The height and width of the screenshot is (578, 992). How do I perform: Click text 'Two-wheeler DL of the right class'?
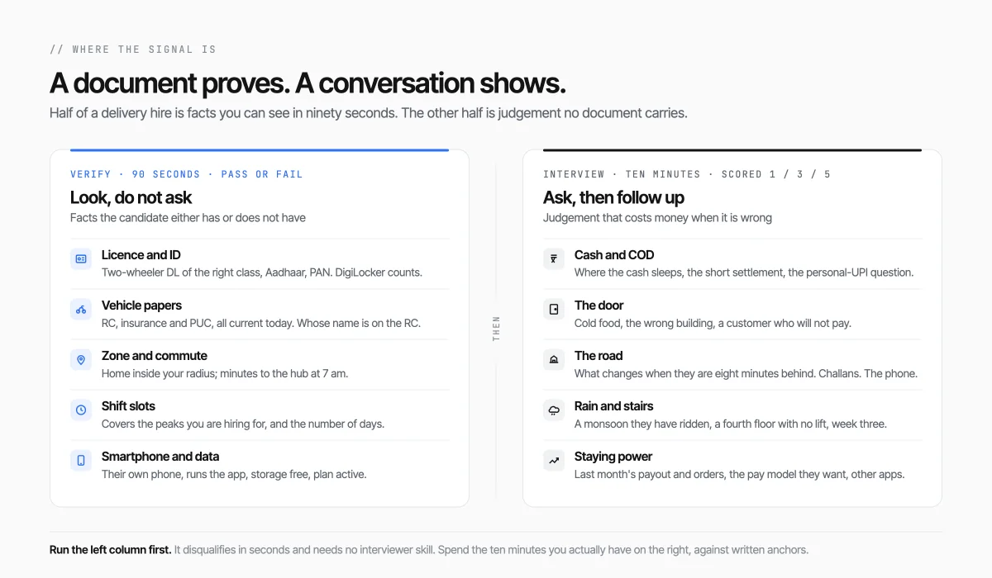tap(181, 272)
